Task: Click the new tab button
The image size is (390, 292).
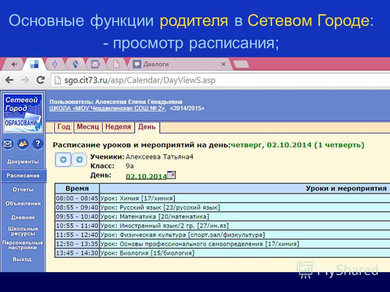Action: coord(241,64)
